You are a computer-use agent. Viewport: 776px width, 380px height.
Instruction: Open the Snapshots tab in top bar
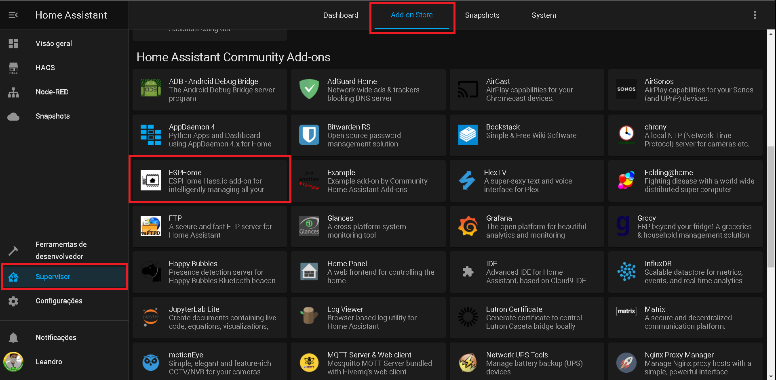click(482, 15)
